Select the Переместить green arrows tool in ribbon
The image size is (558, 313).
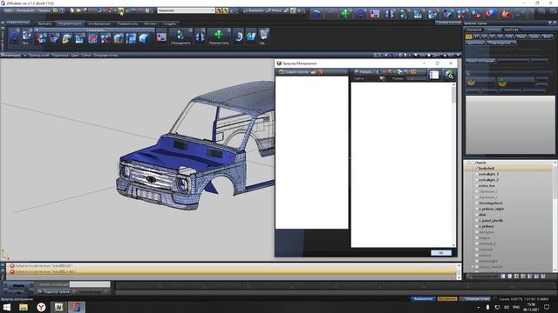pos(219,37)
